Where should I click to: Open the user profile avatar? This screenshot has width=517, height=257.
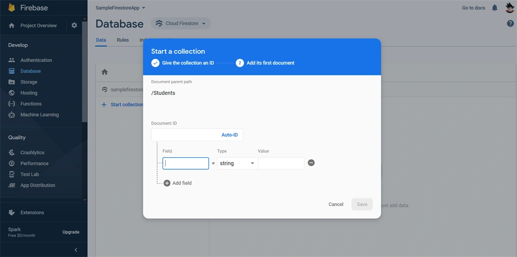pos(509,8)
